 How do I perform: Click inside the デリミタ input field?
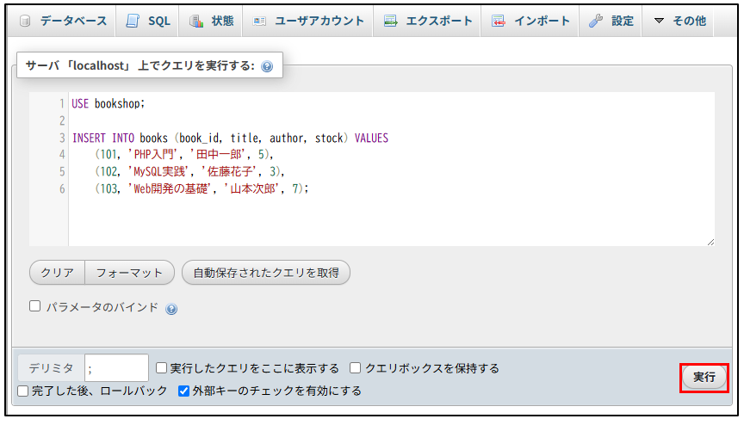tap(116, 368)
